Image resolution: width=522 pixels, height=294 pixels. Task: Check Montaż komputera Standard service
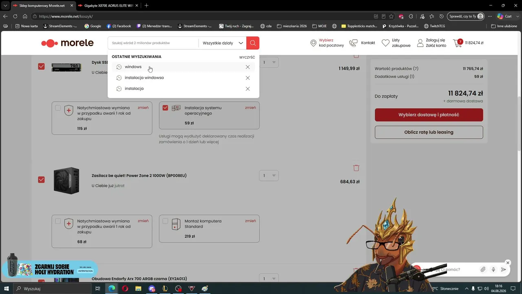click(165, 221)
